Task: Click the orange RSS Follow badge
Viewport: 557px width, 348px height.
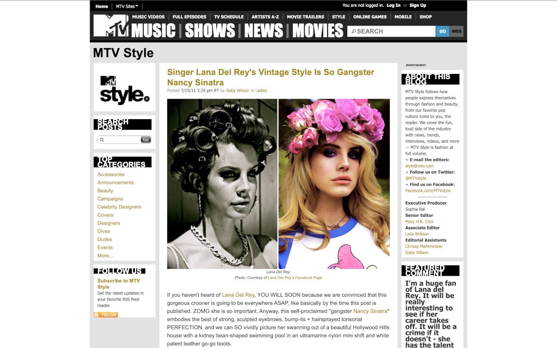Action: tap(106, 315)
